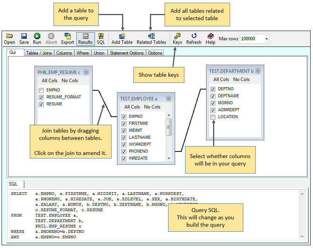The height and width of the screenshot is (248, 313).
Task: Check EMPNO in the PHIL.EMP_RESUME table
Action: coord(41,90)
